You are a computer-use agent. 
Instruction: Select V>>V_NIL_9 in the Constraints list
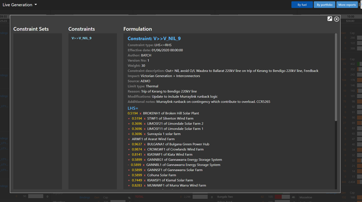coord(82,38)
